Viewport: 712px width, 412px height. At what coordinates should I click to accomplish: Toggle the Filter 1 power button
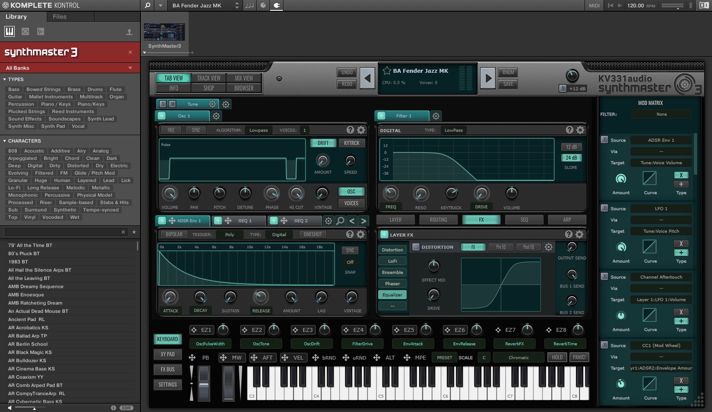point(381,116)
